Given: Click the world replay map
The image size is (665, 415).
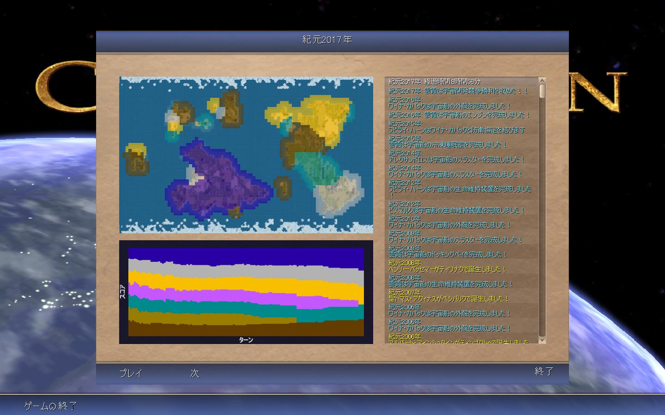Looking at the screenshot, I should (x=246, y=155).
